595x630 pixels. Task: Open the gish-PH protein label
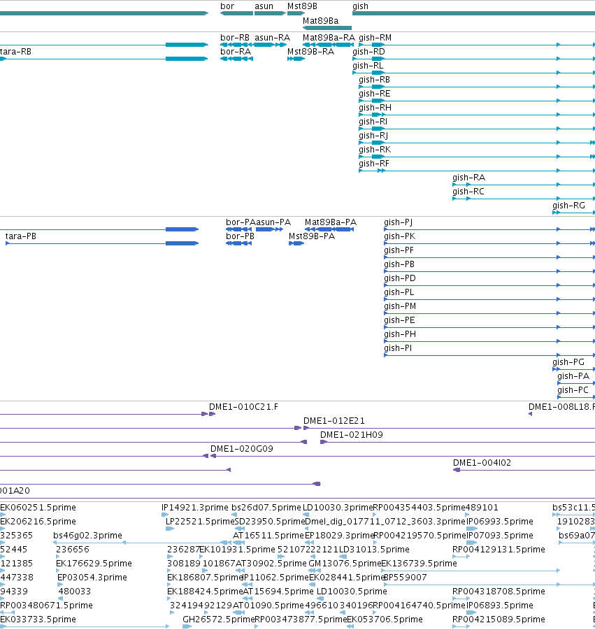[400, 334]
